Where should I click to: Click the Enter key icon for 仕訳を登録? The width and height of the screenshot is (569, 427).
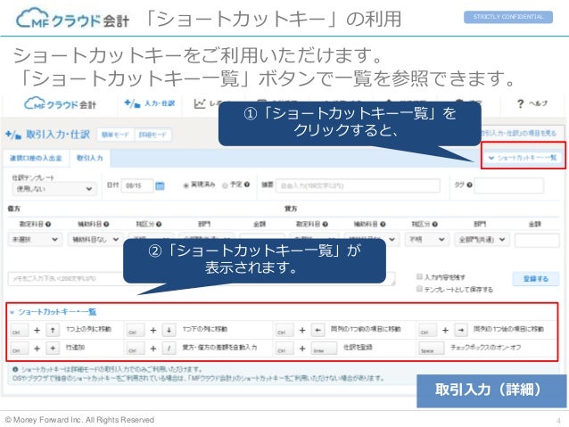click(324, 348)
